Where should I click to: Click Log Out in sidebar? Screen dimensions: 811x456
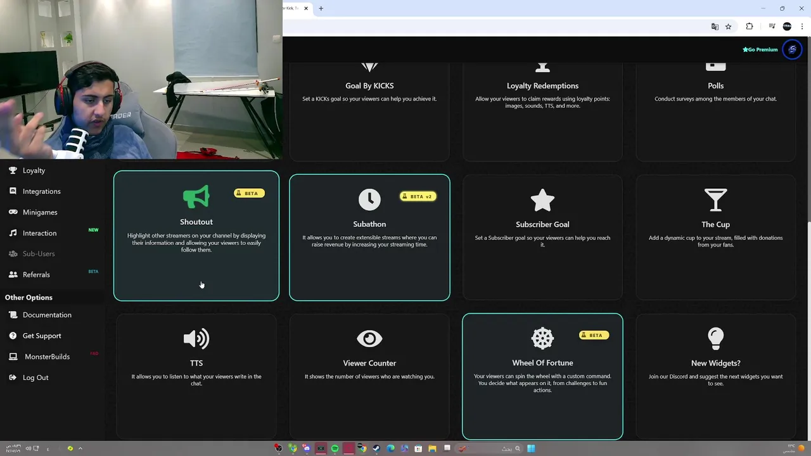(35, 377)
